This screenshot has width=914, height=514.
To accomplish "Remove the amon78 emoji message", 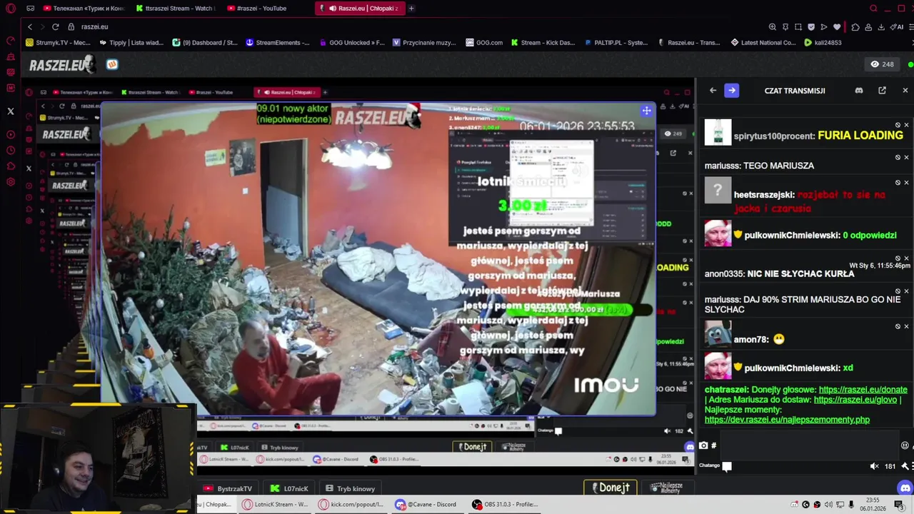I will (906, 326).
